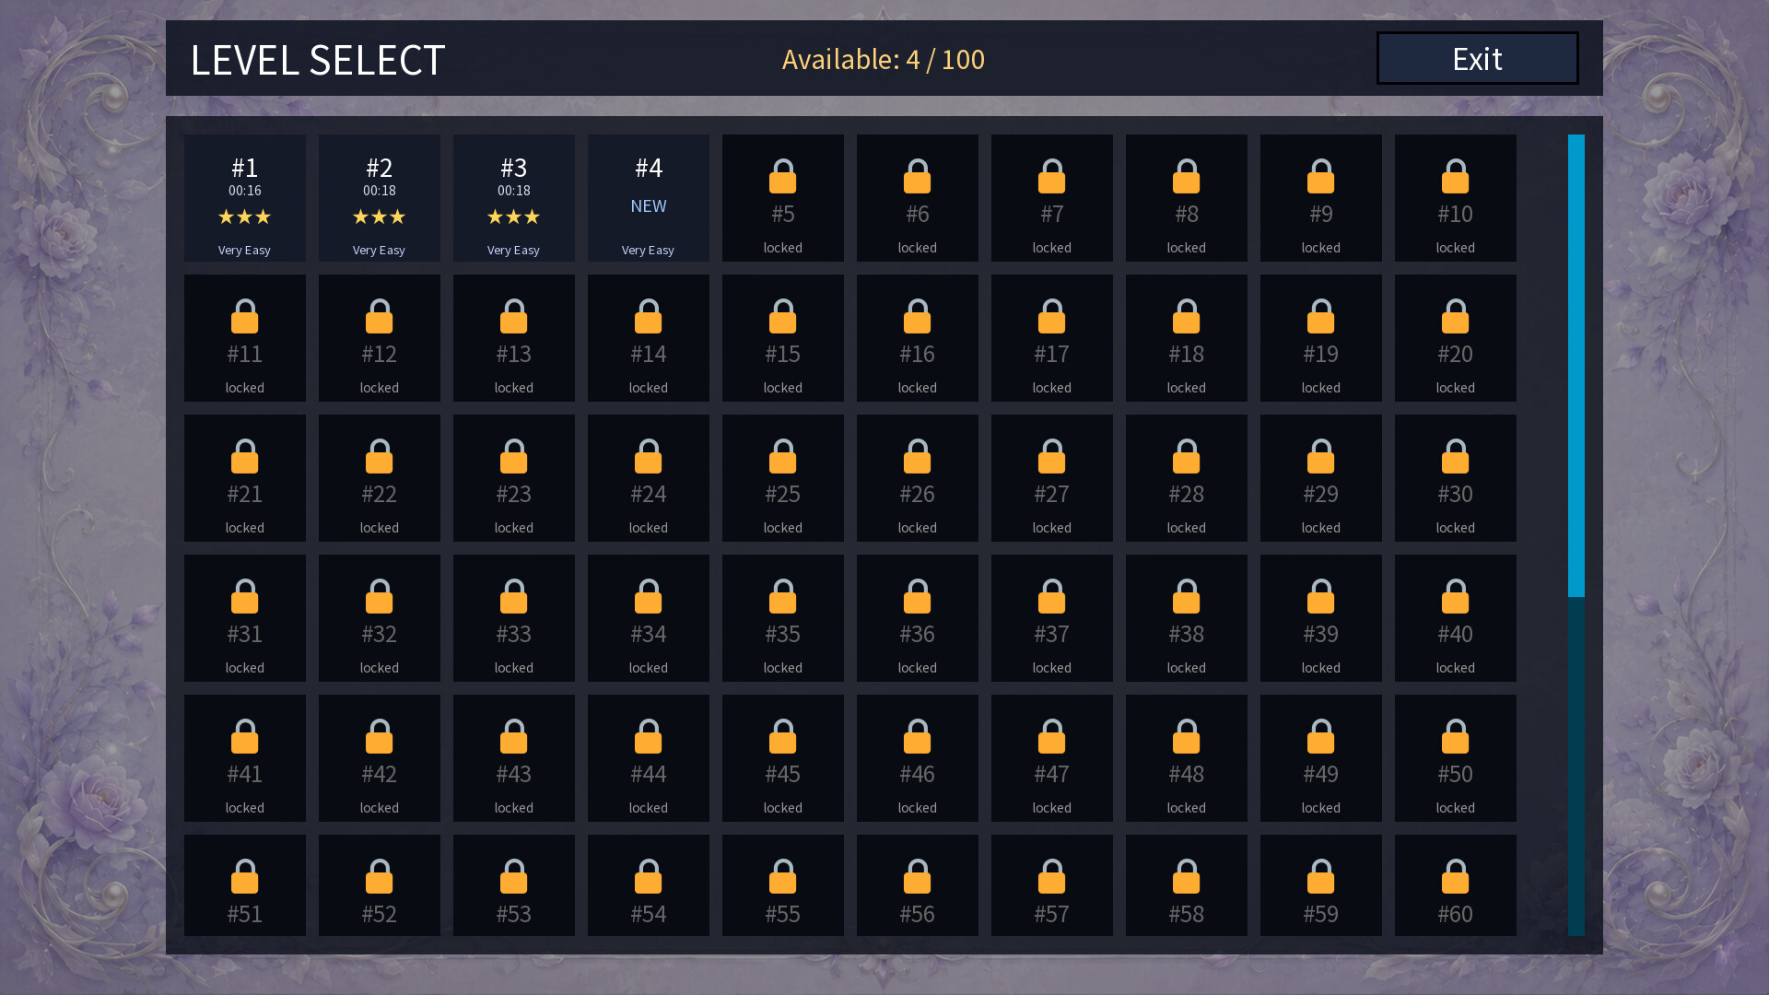Select level #2 with time 00:18
Viewport: 1769px width, 995px height.
coord(380,198)
